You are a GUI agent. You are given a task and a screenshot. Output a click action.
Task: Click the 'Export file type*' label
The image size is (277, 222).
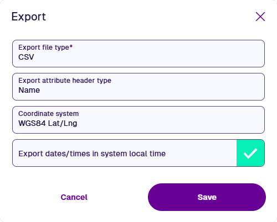pos(45,47)
